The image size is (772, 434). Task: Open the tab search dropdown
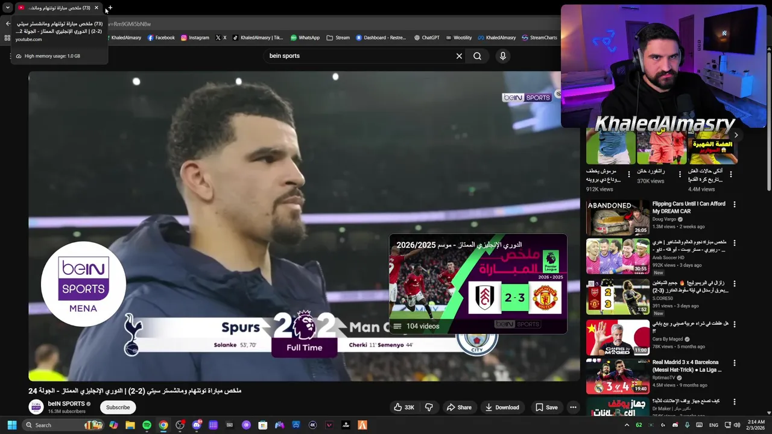[x=7, y=8]
